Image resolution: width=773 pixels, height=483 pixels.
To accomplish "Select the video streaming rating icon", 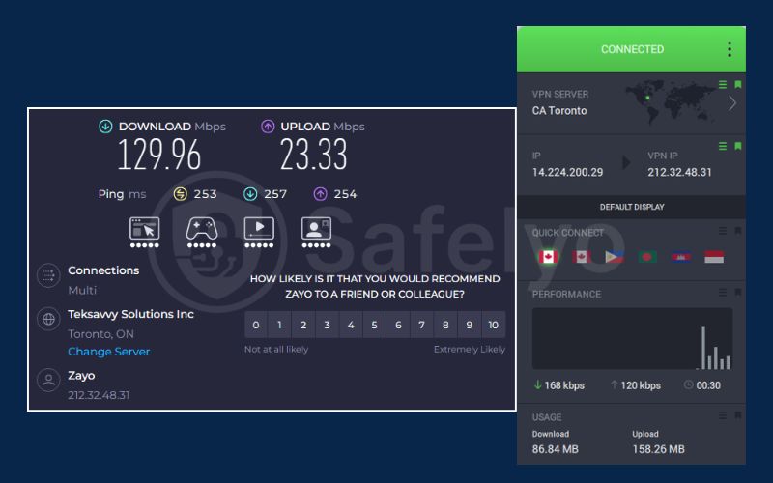I will pos(259,232).
